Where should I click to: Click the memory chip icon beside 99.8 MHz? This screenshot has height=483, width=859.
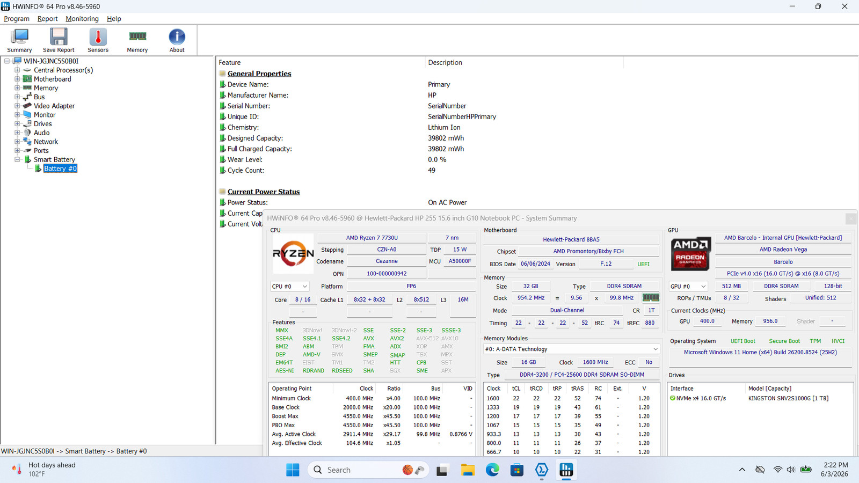tap(651, 298)
